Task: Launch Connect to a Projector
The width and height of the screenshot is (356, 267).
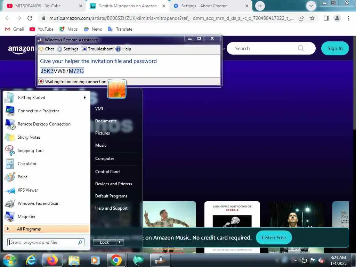Action: click(47, 111)
